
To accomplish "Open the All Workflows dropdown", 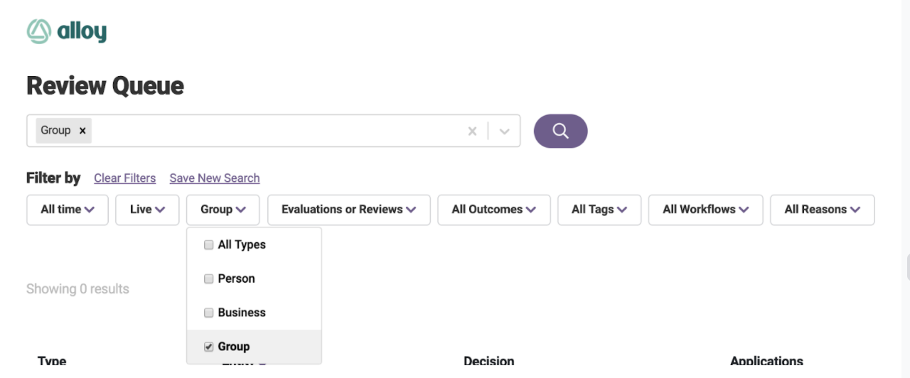I will (x=705, y=210).
